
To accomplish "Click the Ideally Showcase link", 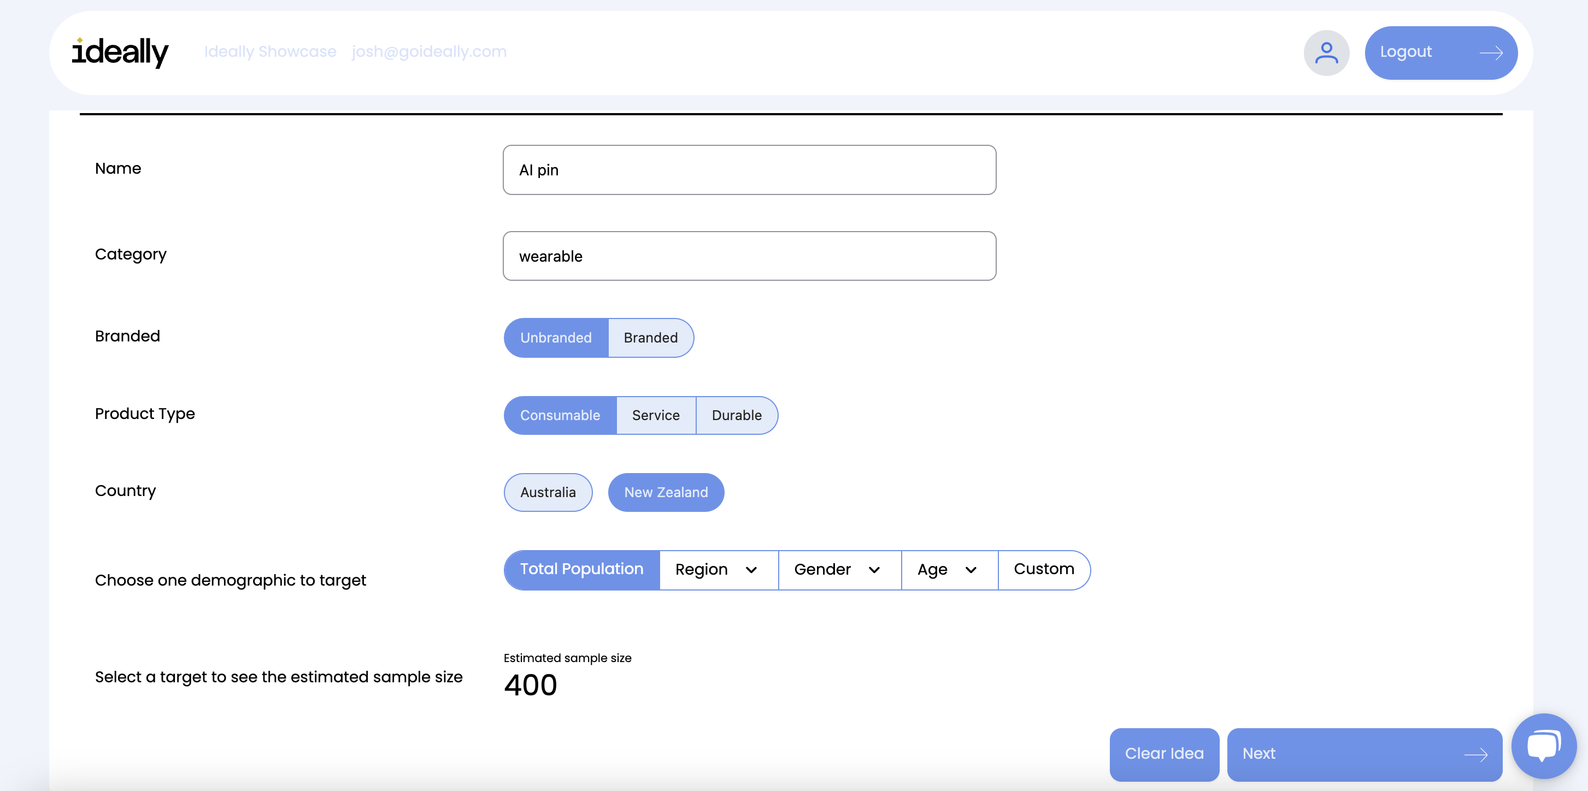I will click(270, 52).
